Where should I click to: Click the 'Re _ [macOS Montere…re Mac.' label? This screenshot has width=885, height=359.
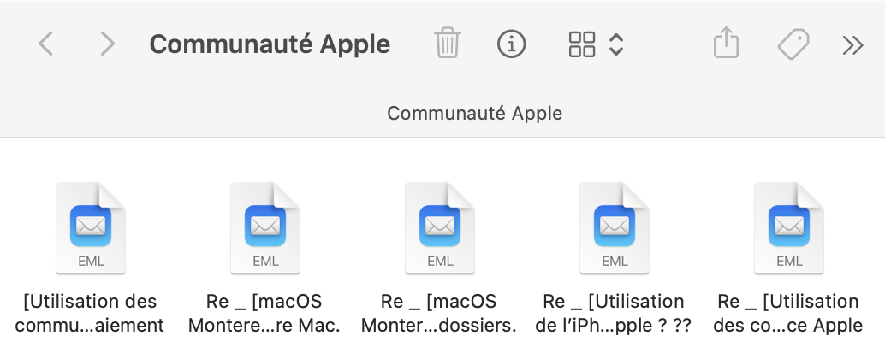pyautogui.click(x=264, y=313)
